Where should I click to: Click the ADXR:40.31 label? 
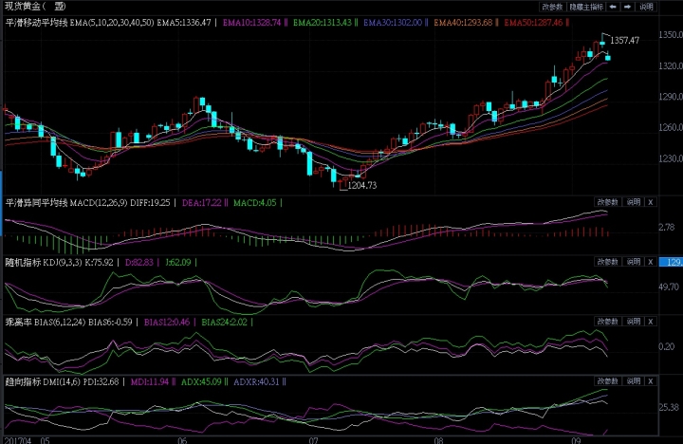point(256,381)
